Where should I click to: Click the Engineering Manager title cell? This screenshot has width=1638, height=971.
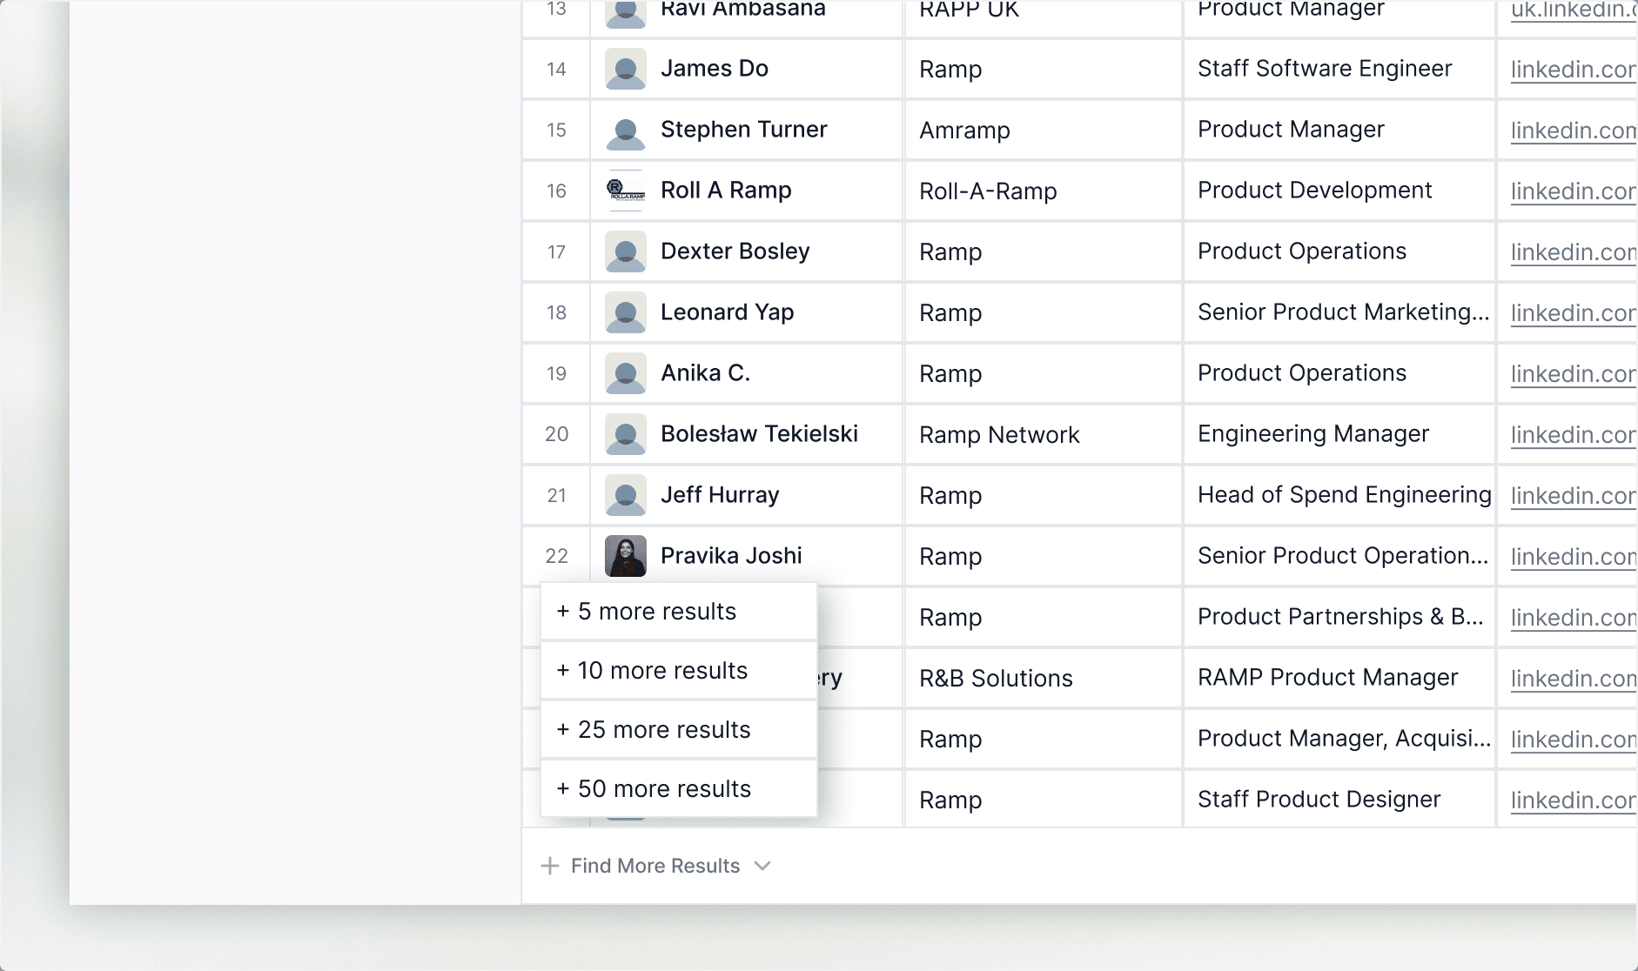coord(1339,434)
